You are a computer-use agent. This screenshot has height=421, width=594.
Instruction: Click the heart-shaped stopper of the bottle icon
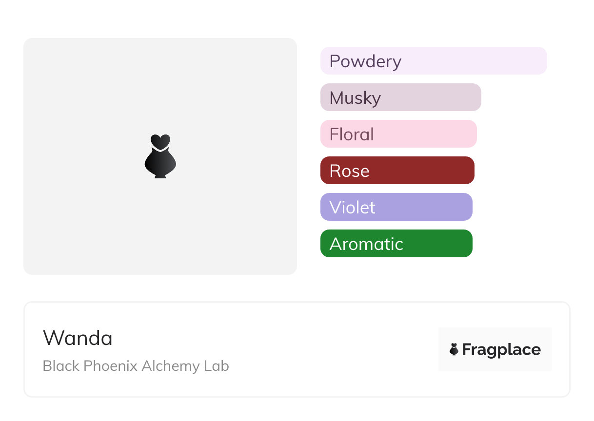coord(160,141)
